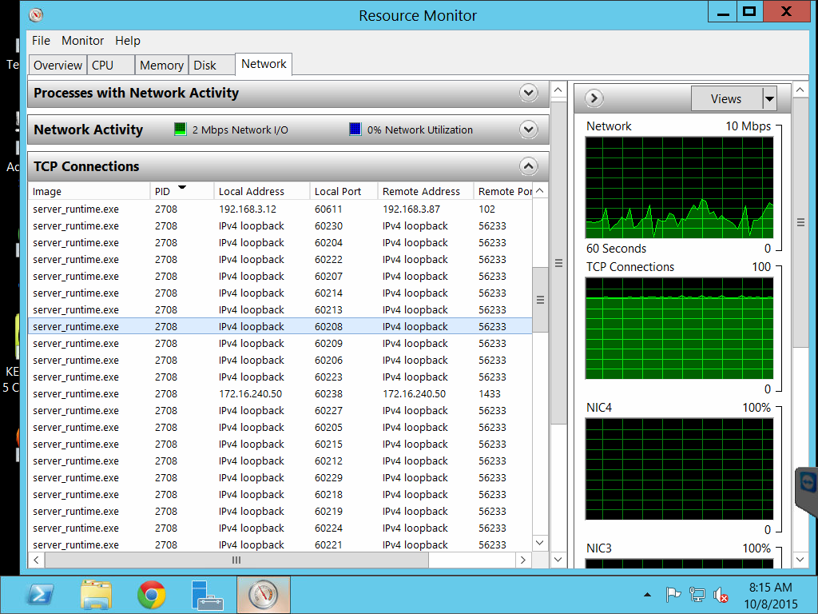Collapse the TCP Connections section
The image size is (818, 614).
click(529, 166)
